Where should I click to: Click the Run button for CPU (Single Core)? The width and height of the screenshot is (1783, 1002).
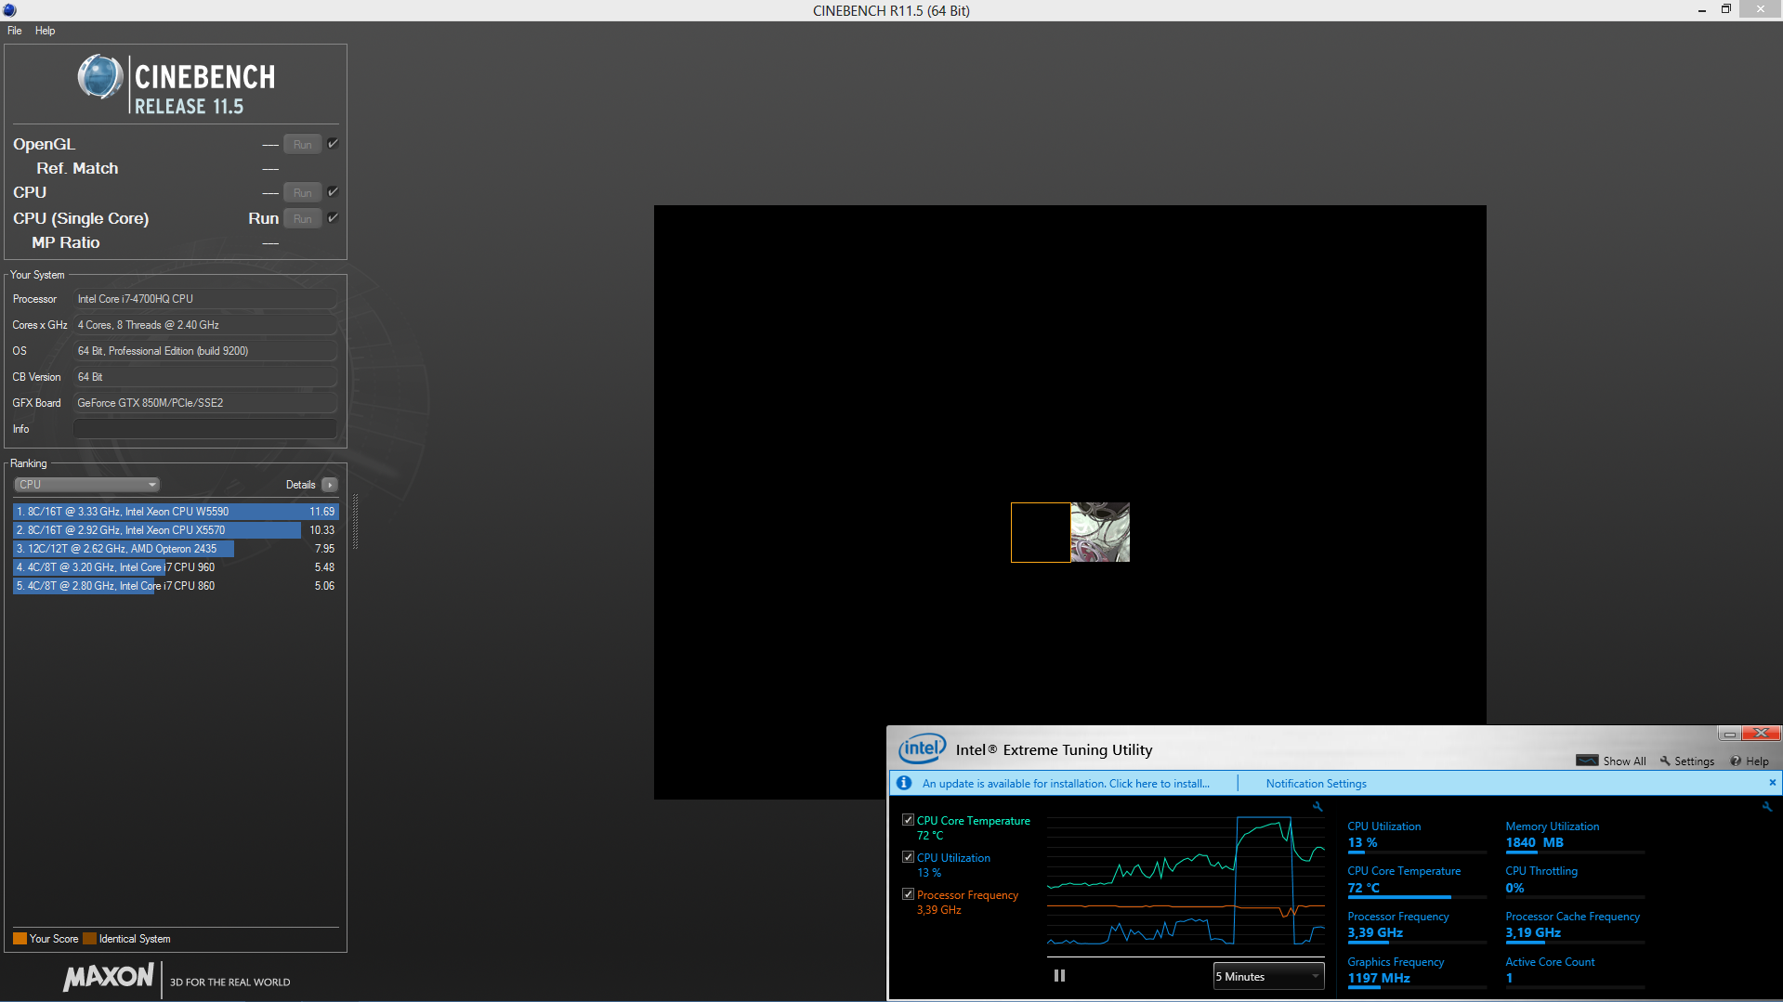tap(303, 218)
